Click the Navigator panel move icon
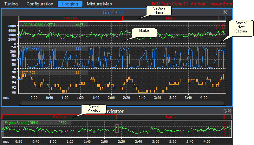Image resolution: width=254 pixels, height=145 pixels. 225,111
